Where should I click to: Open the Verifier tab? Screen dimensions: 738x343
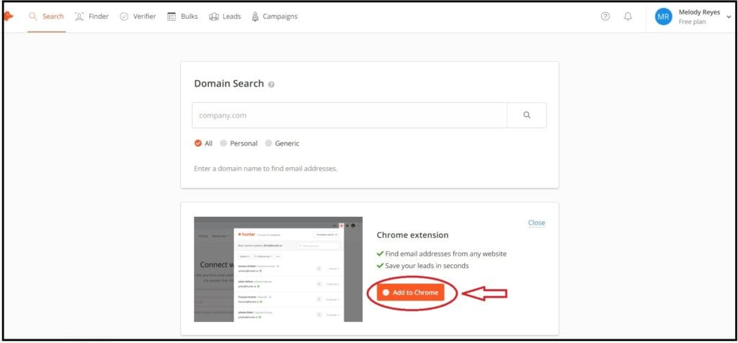[x=138, y=17]
